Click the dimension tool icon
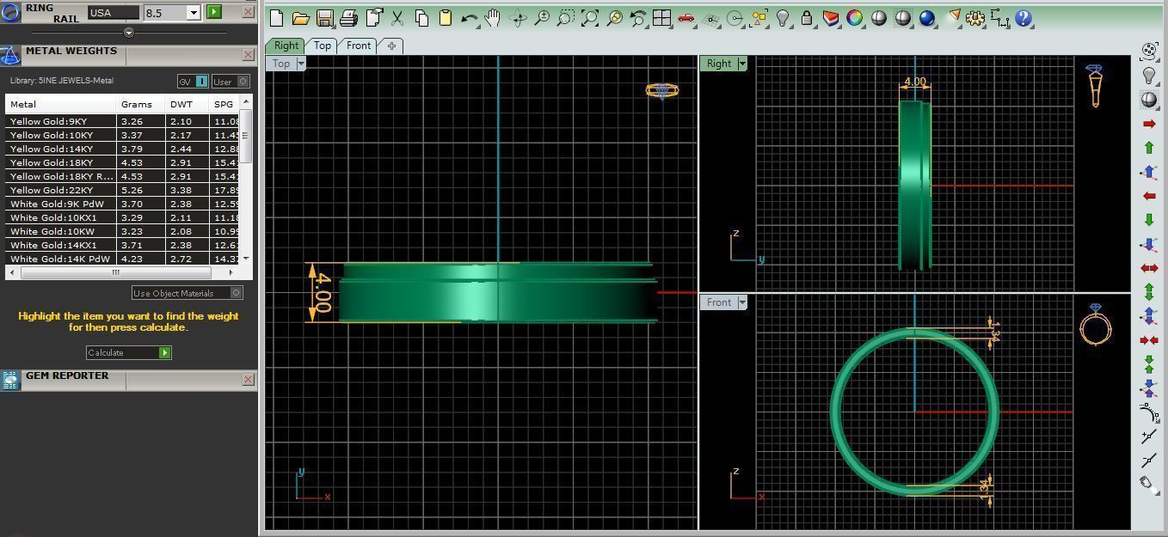Viewport: 1168px width, 537px height. [999, 17]
